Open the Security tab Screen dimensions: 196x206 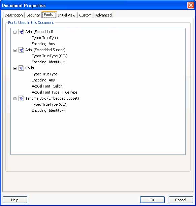pos(33,15)
